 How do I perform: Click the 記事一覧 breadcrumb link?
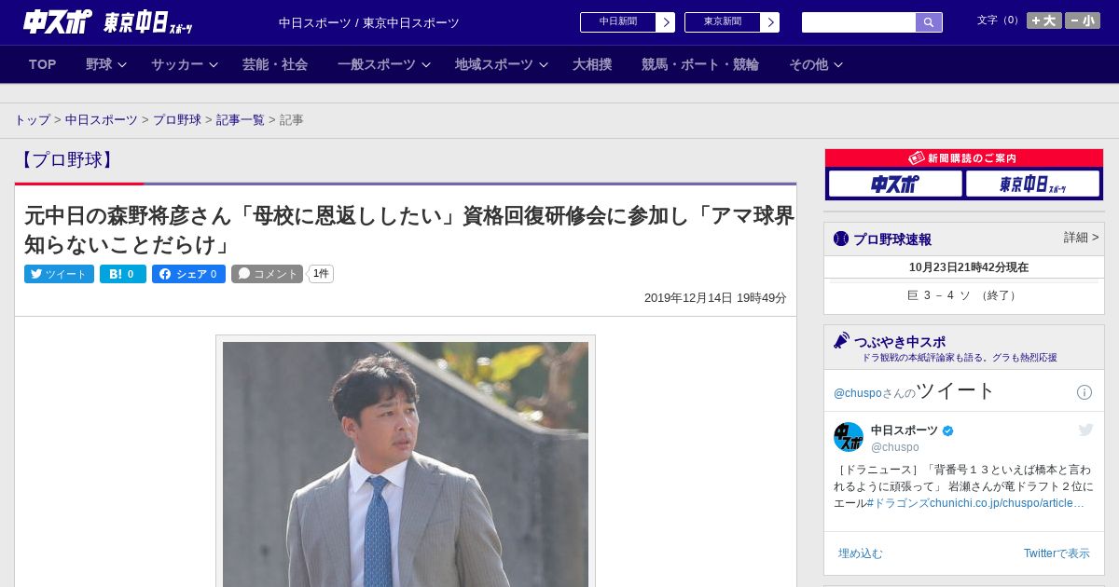point(241,120)
